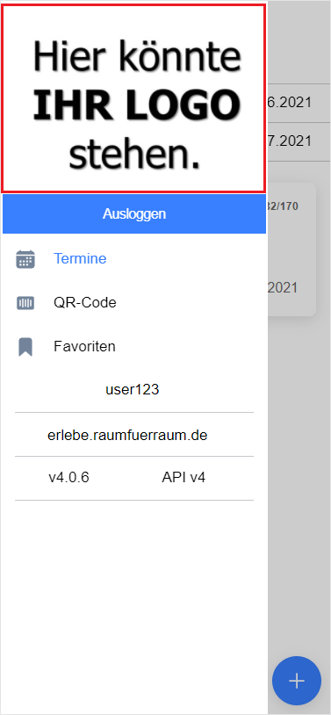Click the 32/170 counter on the card
Viewport: 331px width, 715px height.
pyautogui.click(x=282, y=206)
